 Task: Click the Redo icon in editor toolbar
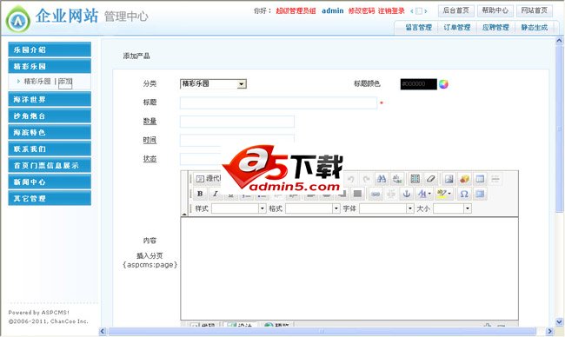pos(366,179)
